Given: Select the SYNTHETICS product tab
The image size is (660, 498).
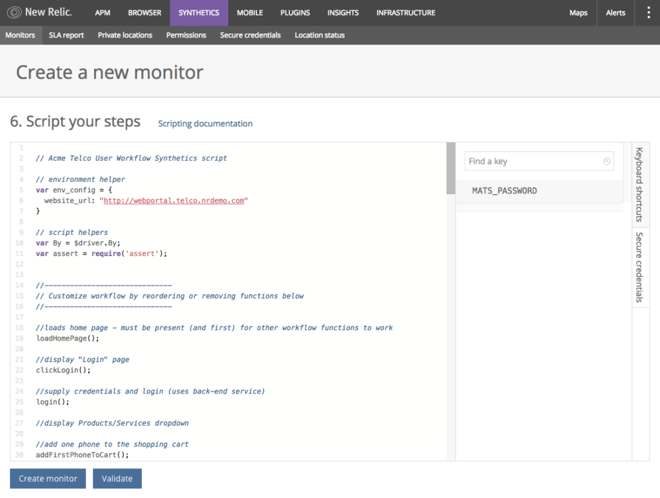Looking at the screenshot, I should coord(199,13).
